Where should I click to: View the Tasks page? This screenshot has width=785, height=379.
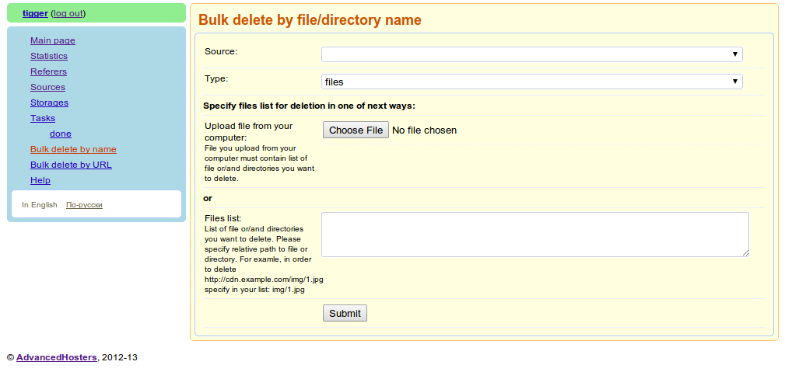click(x=43, y=118)
